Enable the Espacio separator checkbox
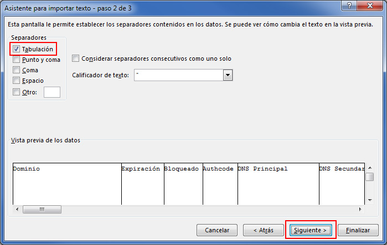Image resolution: width=387 pixels, height=245 pixels. [16, 81]
